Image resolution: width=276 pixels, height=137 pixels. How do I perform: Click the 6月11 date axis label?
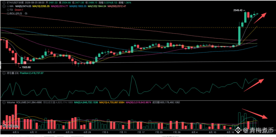coord(33,132)
